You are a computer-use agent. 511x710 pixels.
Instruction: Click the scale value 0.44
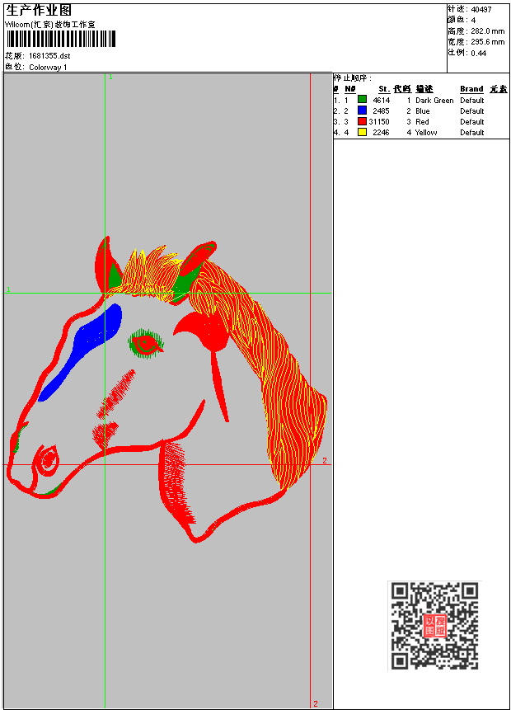(x=478, y=53)
